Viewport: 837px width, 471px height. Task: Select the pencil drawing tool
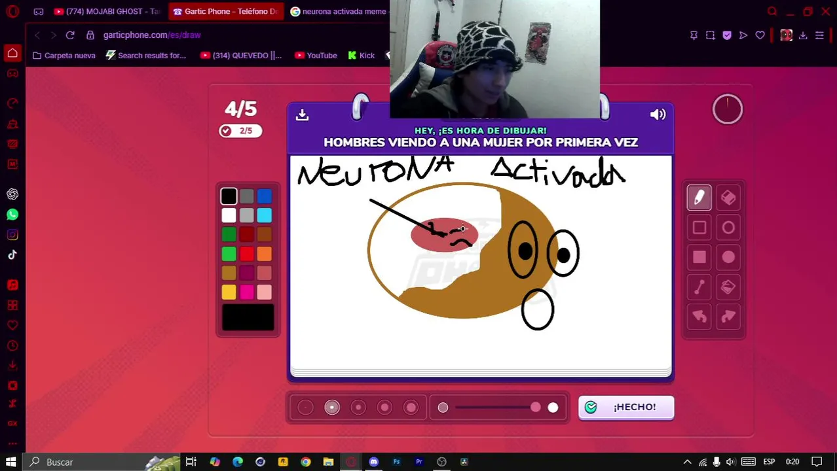(699, 198)
